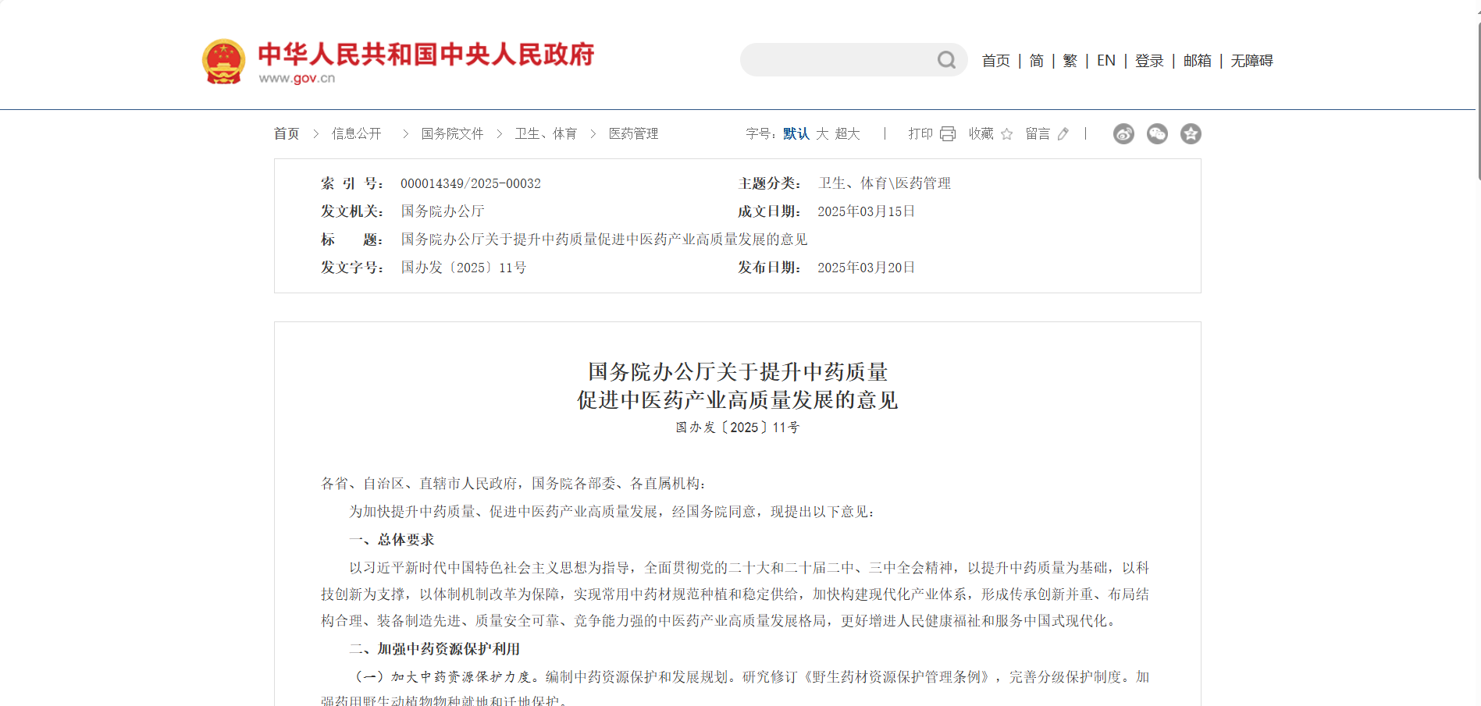Go to 卫生、体育 breadcrumb category
1481x706 pixels.
coord(546,134)
